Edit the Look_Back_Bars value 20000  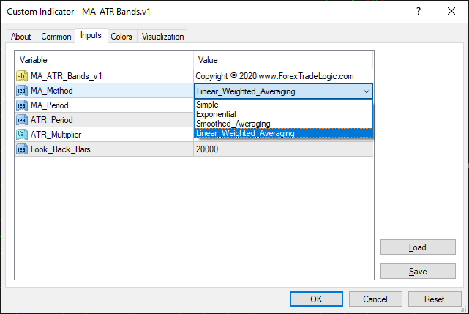[283, 149]
